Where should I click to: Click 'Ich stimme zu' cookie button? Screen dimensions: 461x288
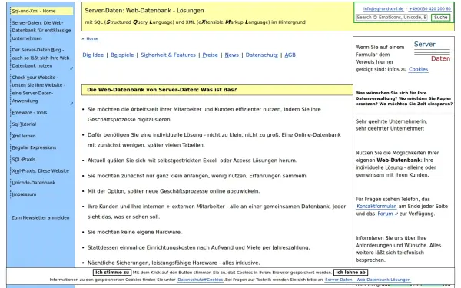coord(112,273)
